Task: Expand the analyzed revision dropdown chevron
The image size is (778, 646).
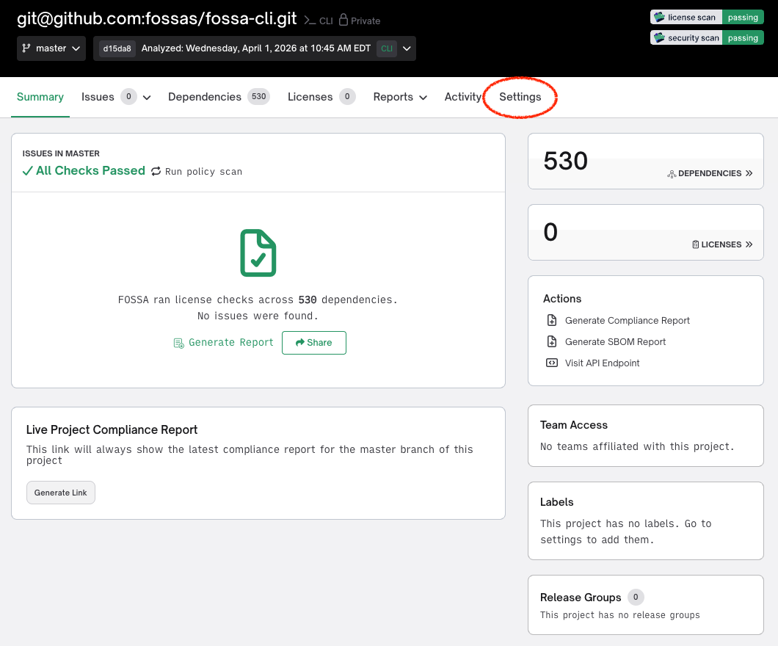Action: coord(407,48)
